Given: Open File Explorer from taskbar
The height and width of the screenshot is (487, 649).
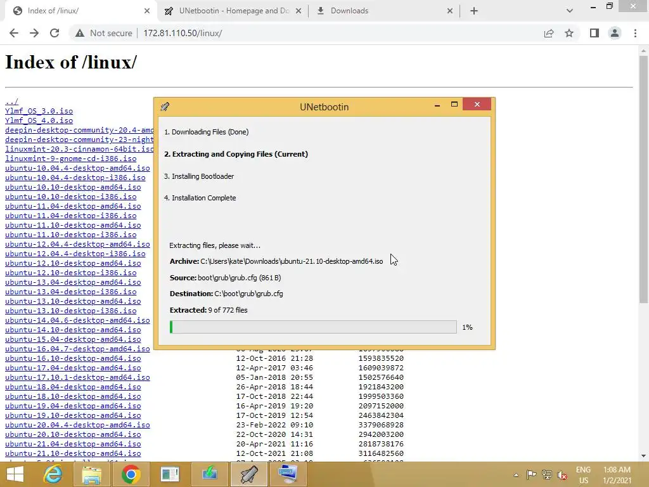Looking at the screenshot, I should point(91,474).
